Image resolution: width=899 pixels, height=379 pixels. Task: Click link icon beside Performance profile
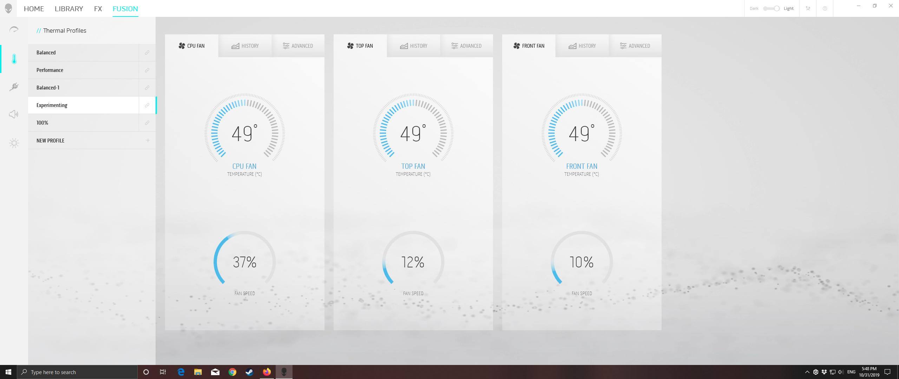coord(147,70)
